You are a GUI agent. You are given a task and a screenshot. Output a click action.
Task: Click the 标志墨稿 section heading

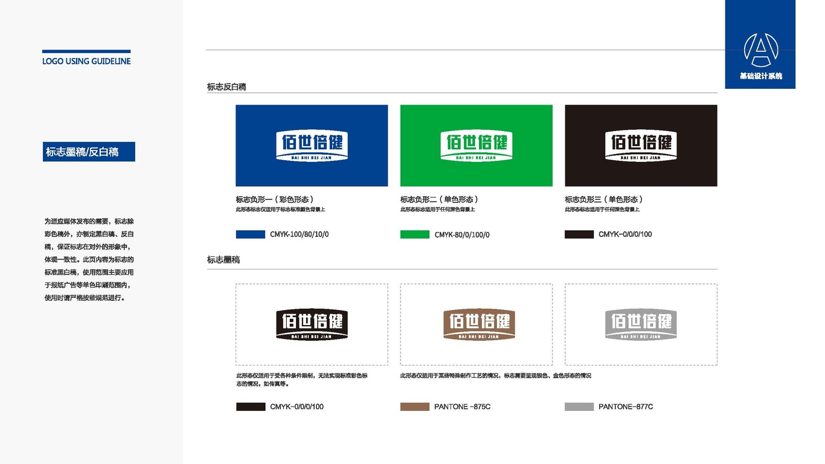223,260
